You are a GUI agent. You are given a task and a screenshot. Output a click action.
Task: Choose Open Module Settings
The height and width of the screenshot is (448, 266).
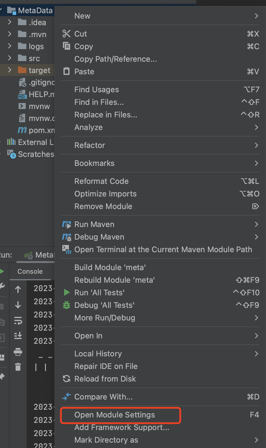115,415
